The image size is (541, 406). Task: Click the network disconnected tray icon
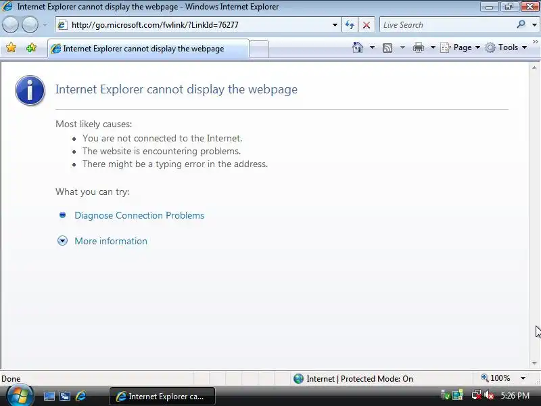click(477, 395)
